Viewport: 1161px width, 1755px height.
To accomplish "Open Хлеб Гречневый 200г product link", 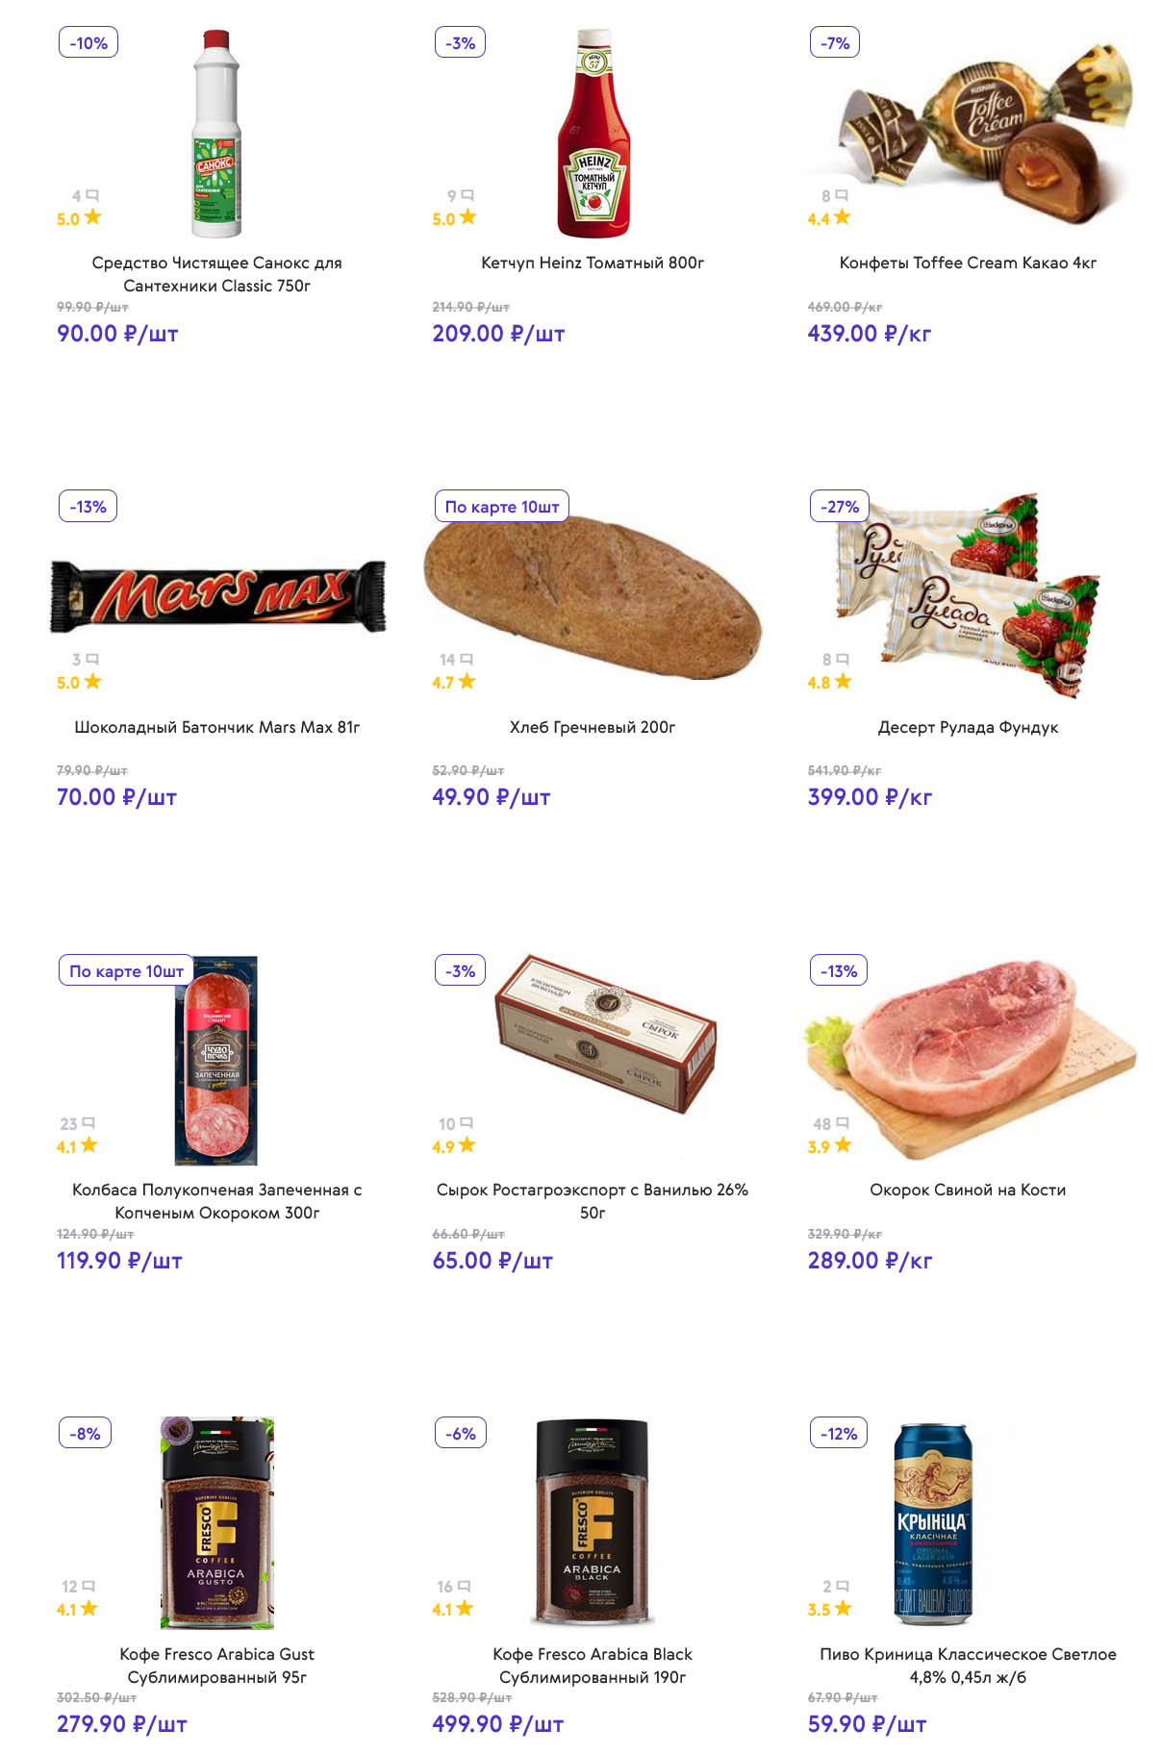I will click(593, 727).
